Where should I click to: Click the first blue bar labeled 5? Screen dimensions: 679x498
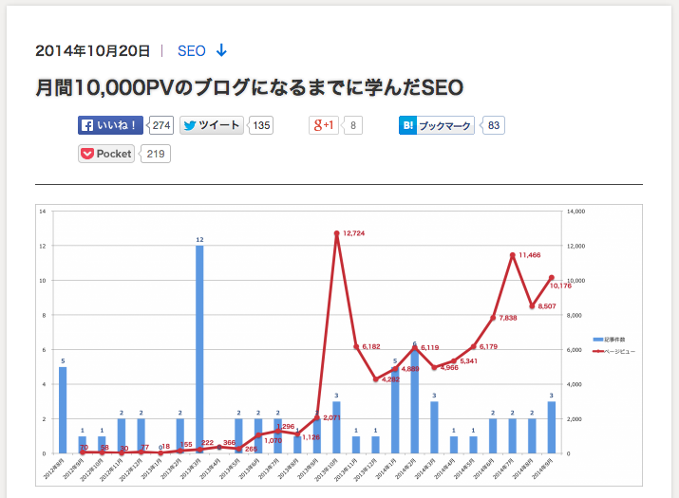(x=63, y=410)
